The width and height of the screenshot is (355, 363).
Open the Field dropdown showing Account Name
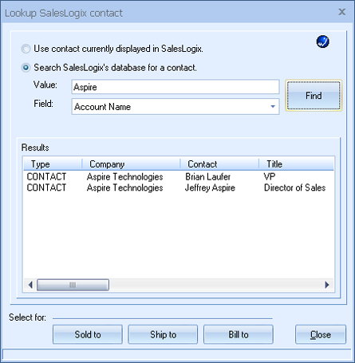pos(176,107)
